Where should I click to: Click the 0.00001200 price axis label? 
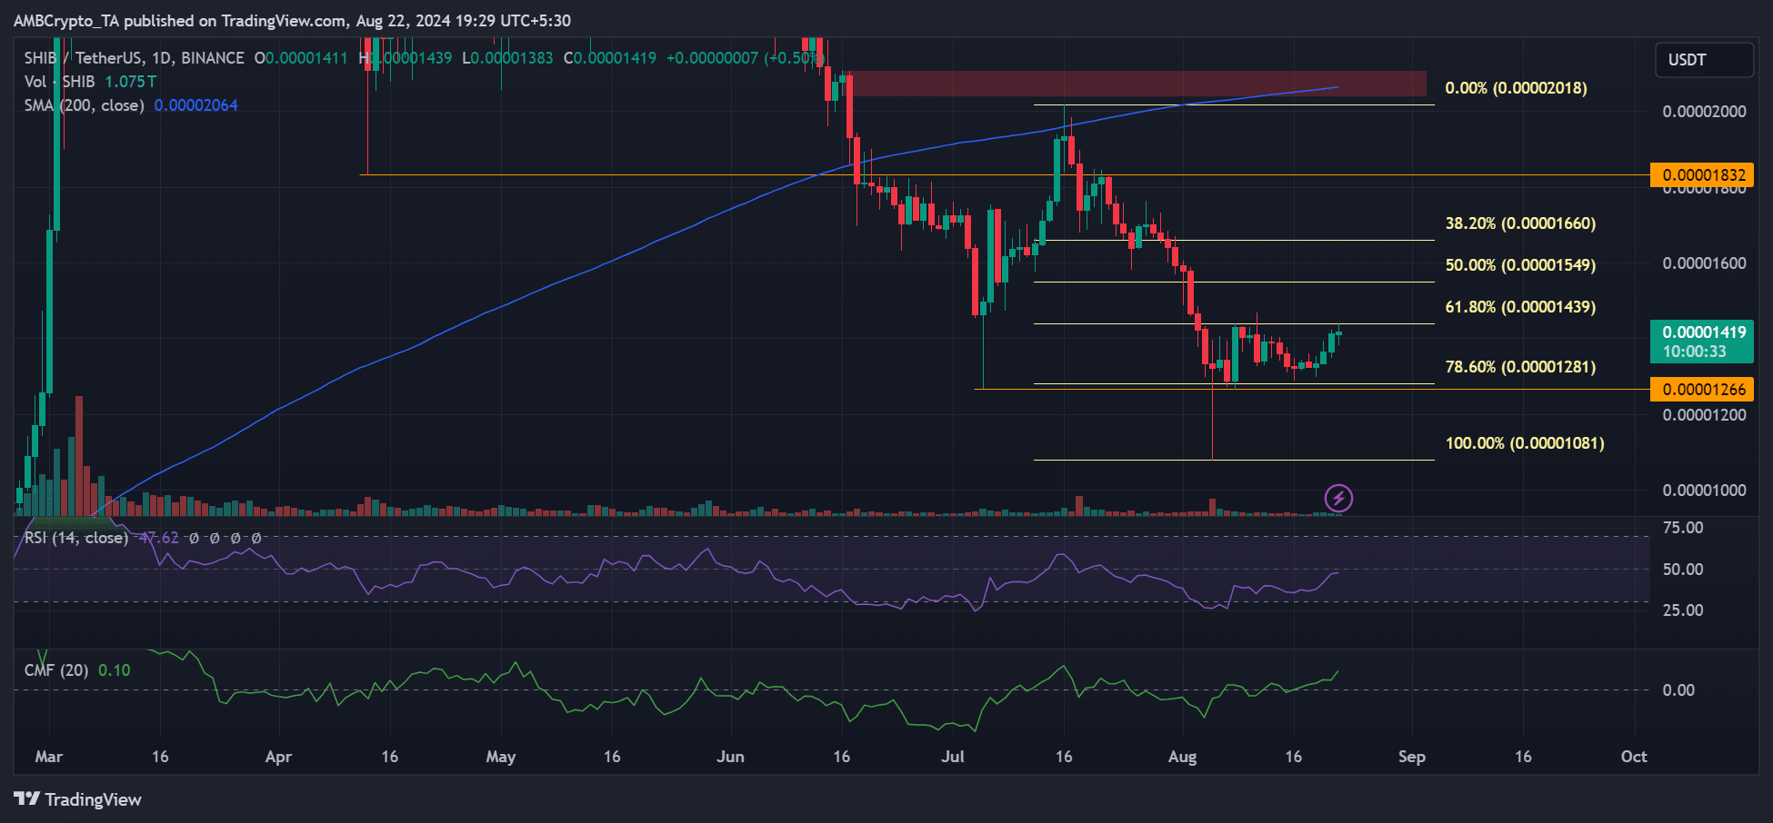coord(1704,415)
